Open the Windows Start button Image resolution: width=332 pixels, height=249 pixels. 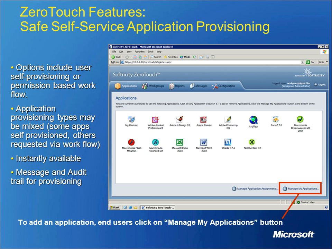pyautogui.click(x=114, y=207)
